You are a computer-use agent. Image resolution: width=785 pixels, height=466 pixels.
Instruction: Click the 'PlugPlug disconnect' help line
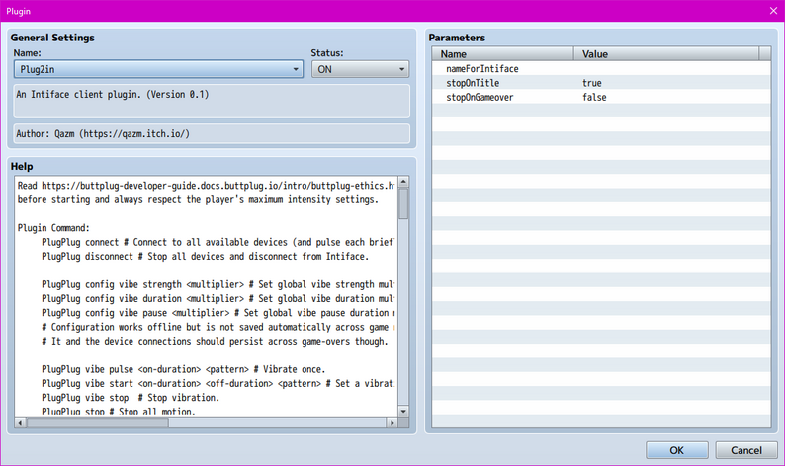(206, 256)
